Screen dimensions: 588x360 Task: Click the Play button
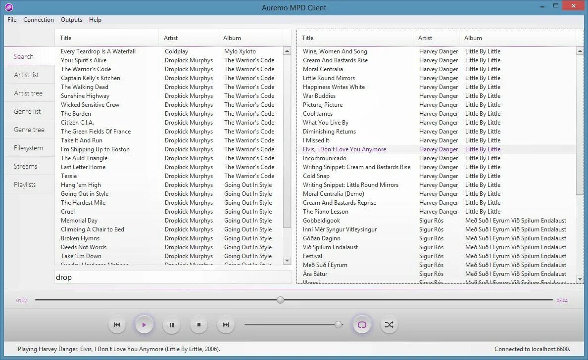point(144,325)
